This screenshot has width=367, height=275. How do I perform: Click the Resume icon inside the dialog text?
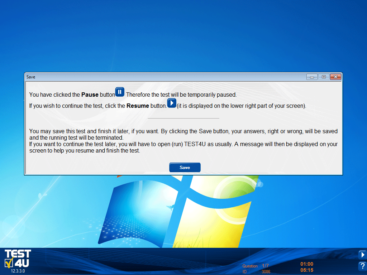pos(172,103)
